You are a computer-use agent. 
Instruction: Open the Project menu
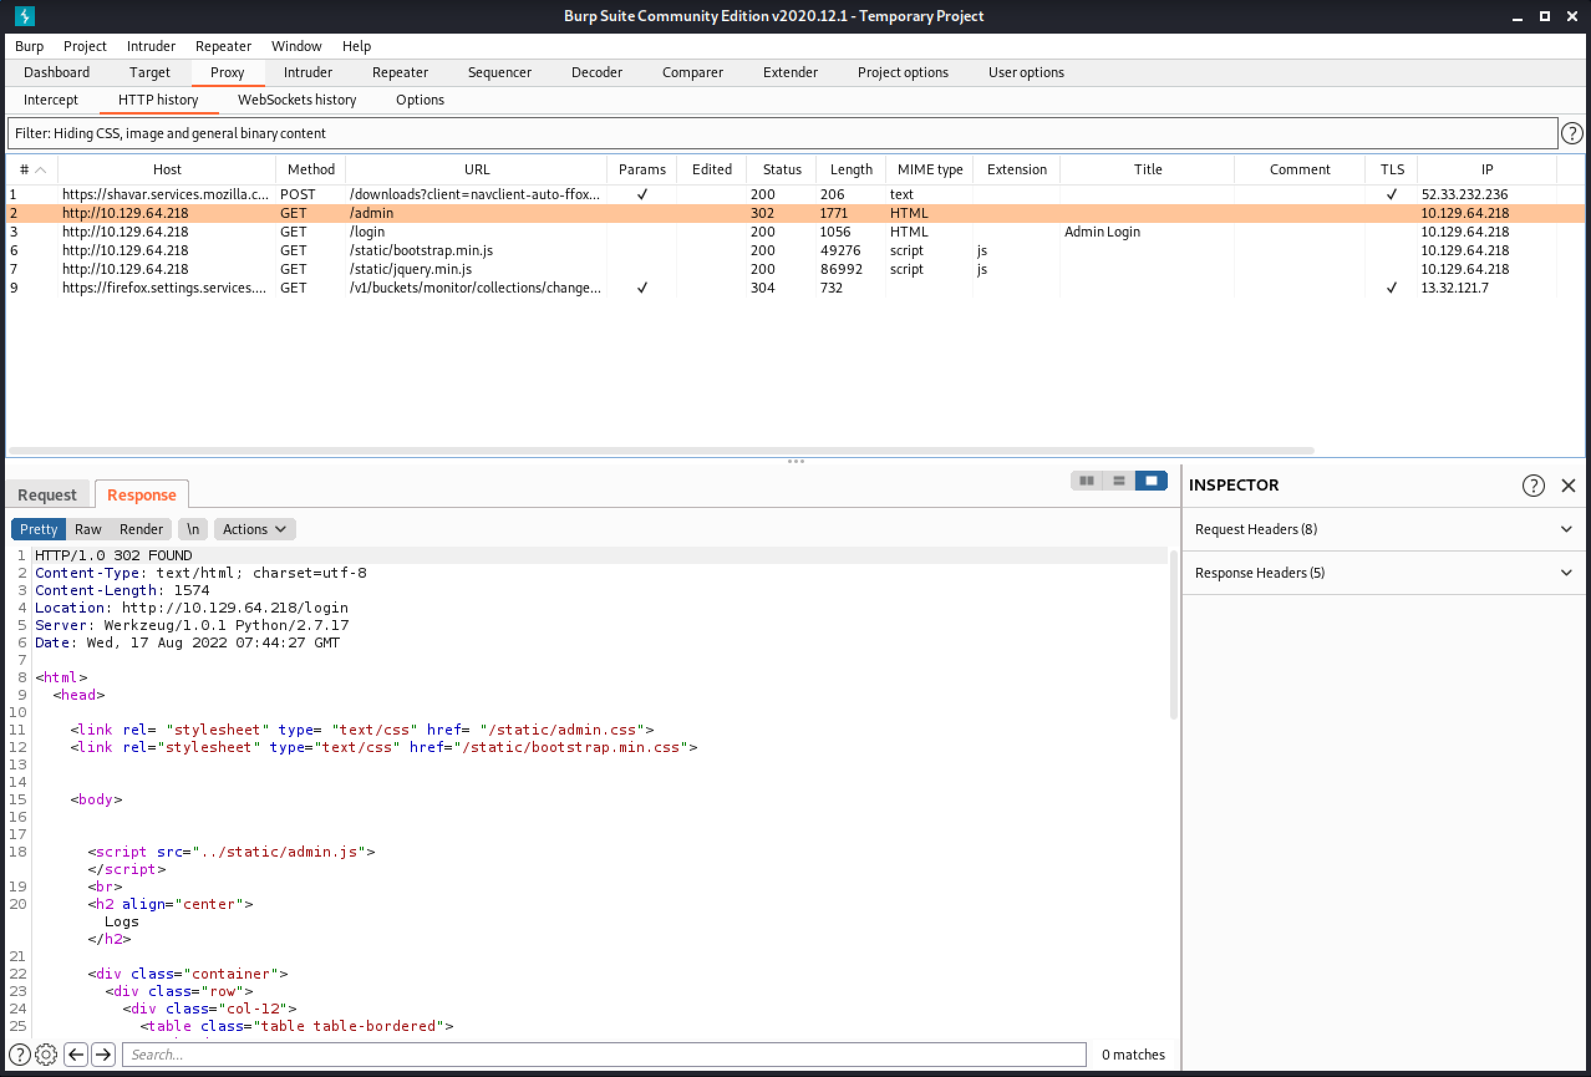(x=85, y=46)
